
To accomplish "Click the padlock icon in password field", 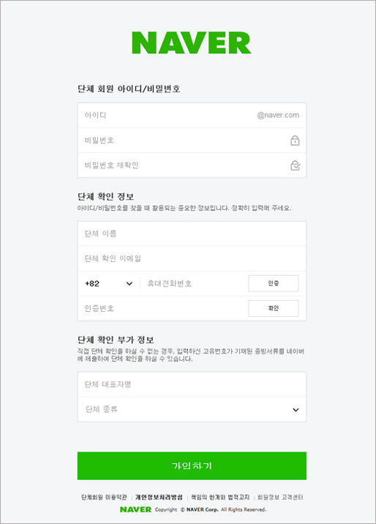I will (x=295, y=141).
